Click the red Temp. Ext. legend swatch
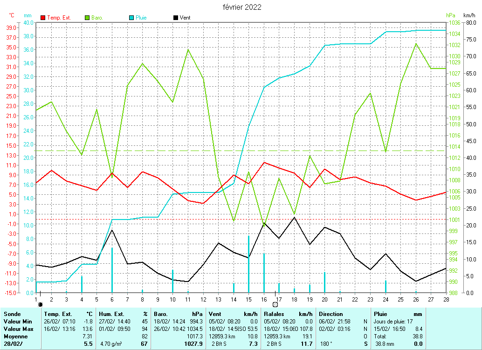482x350 pixels. click(43, 18)
